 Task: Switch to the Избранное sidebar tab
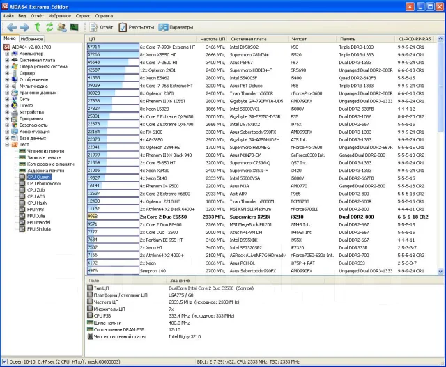(31, 39)
